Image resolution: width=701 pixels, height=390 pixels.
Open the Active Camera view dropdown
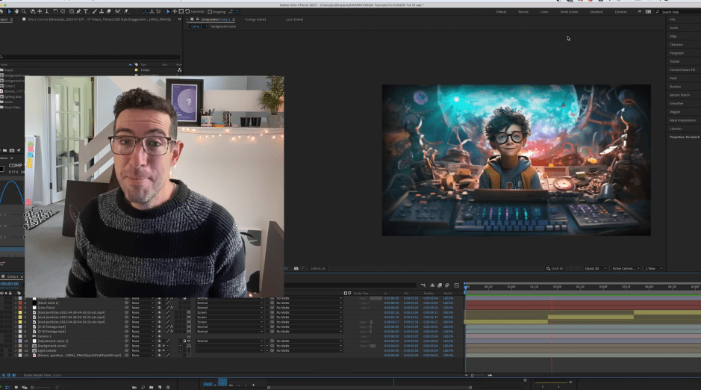tap(625, 268)
